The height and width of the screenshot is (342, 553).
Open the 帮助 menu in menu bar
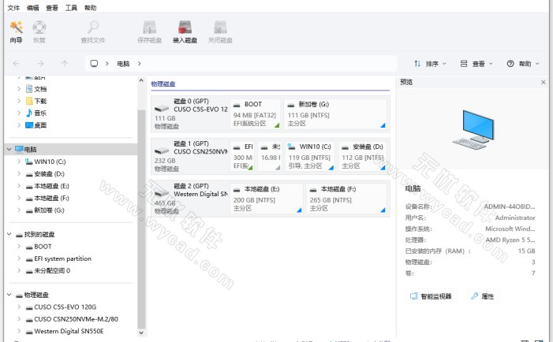pos(90,8)
